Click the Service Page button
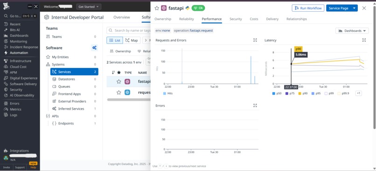Viewport: 376px width, 171px height. [338, 8]
